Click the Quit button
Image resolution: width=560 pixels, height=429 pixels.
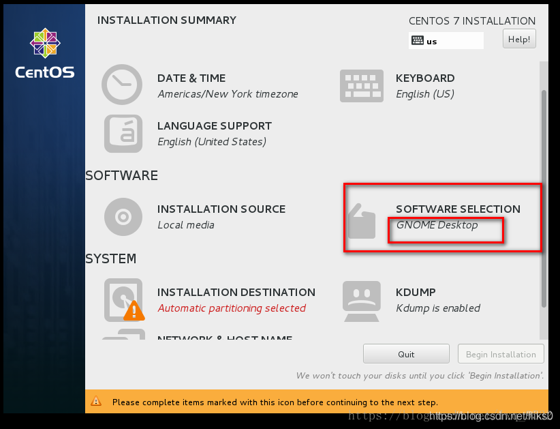pyautogui.click(x=406, y=354)
